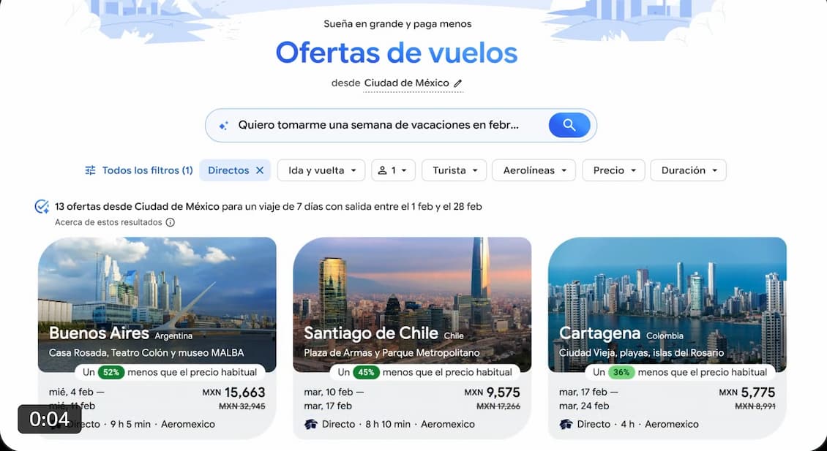The image size is (827, 451).
Task: Open the Precio filter dropdown
Action: coord(613,170)
